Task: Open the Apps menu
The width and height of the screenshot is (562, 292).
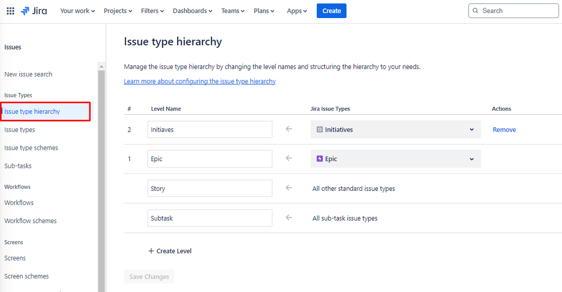Action: (297, 11)
